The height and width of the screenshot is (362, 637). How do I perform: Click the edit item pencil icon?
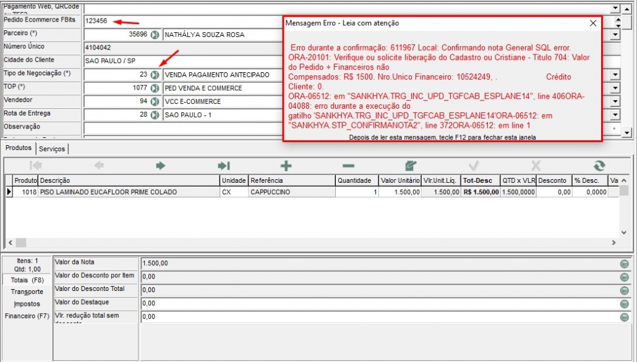[411, 166]
